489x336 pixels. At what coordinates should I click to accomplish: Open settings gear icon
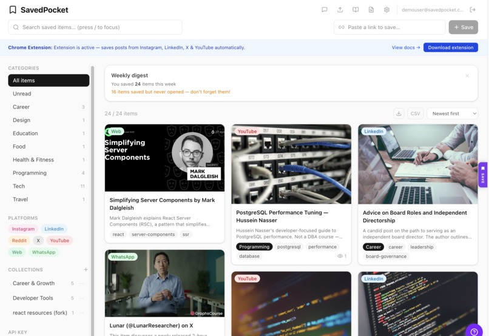pyautogui.click(x=386, y=10)
